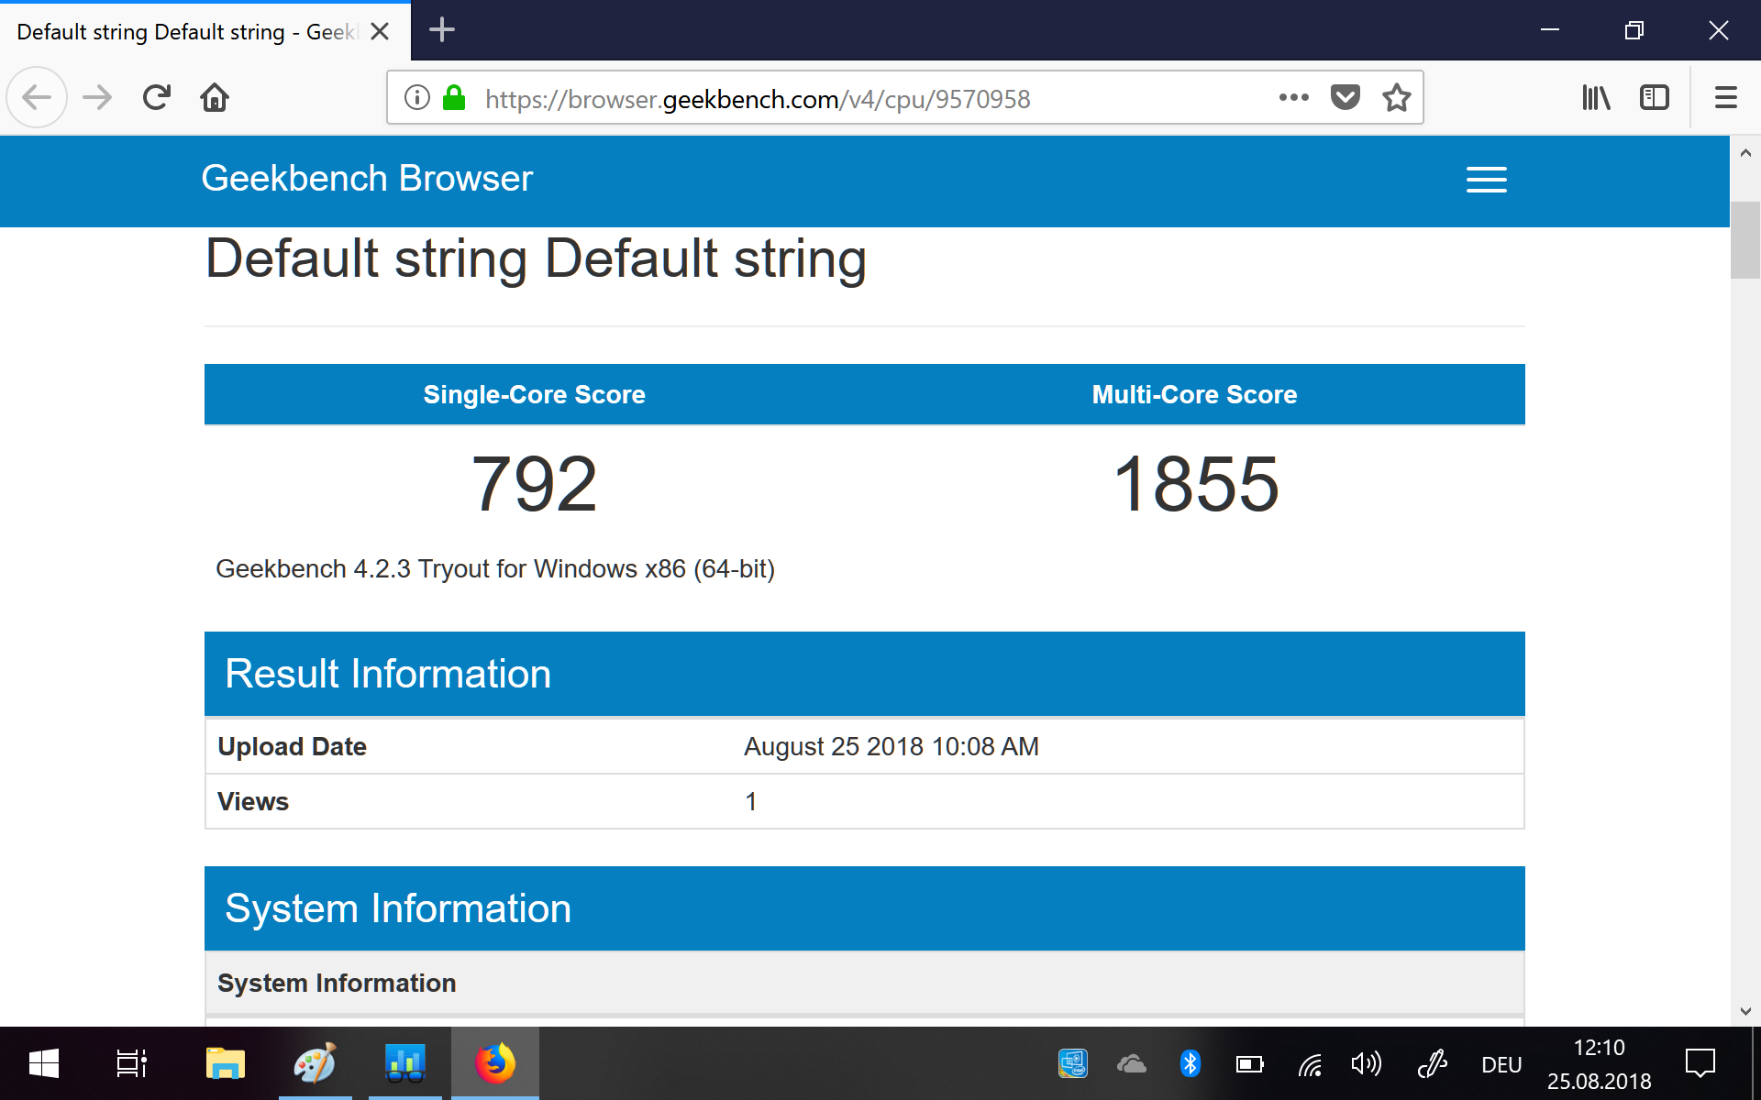Click the multi-core value 1855
This screenshot has width=1761, height=1100.
tap(1195, 484)
